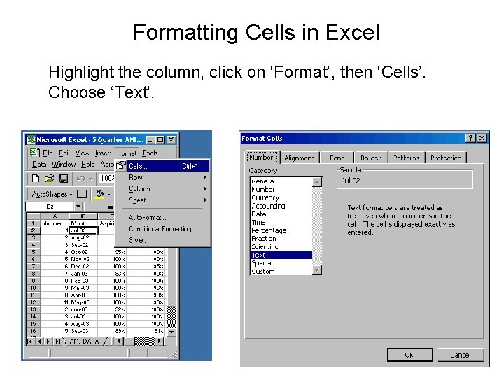Click row 5 header
This screenshot has width=504, height=378.
pos(33,252)
